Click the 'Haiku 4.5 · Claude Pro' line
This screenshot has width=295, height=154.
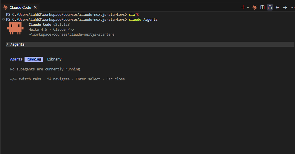click(51, 30)
